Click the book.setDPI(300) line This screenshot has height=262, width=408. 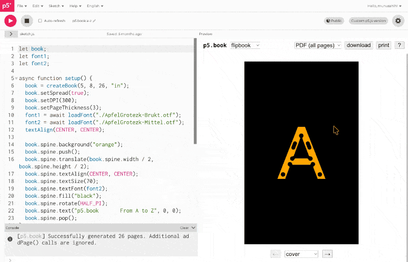click(x=51, y=100)
